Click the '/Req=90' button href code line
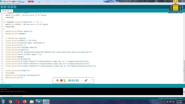Screen dimensions: 185x104 click(x=47, y=64)
